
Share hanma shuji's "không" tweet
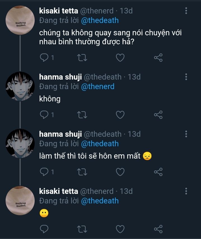(158, 115)
